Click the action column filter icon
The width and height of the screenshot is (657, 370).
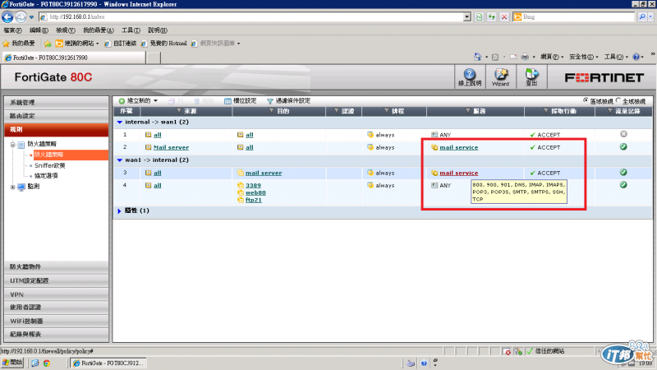tap(546, 111)
